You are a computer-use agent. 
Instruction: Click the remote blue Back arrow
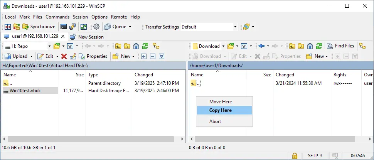[261, 46]
